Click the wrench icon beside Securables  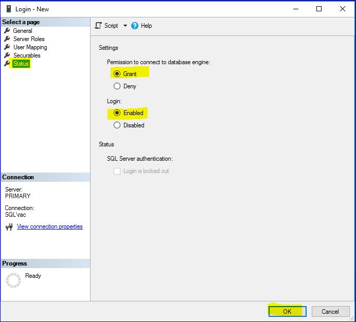pyautogui.click(x=7, y=55)
